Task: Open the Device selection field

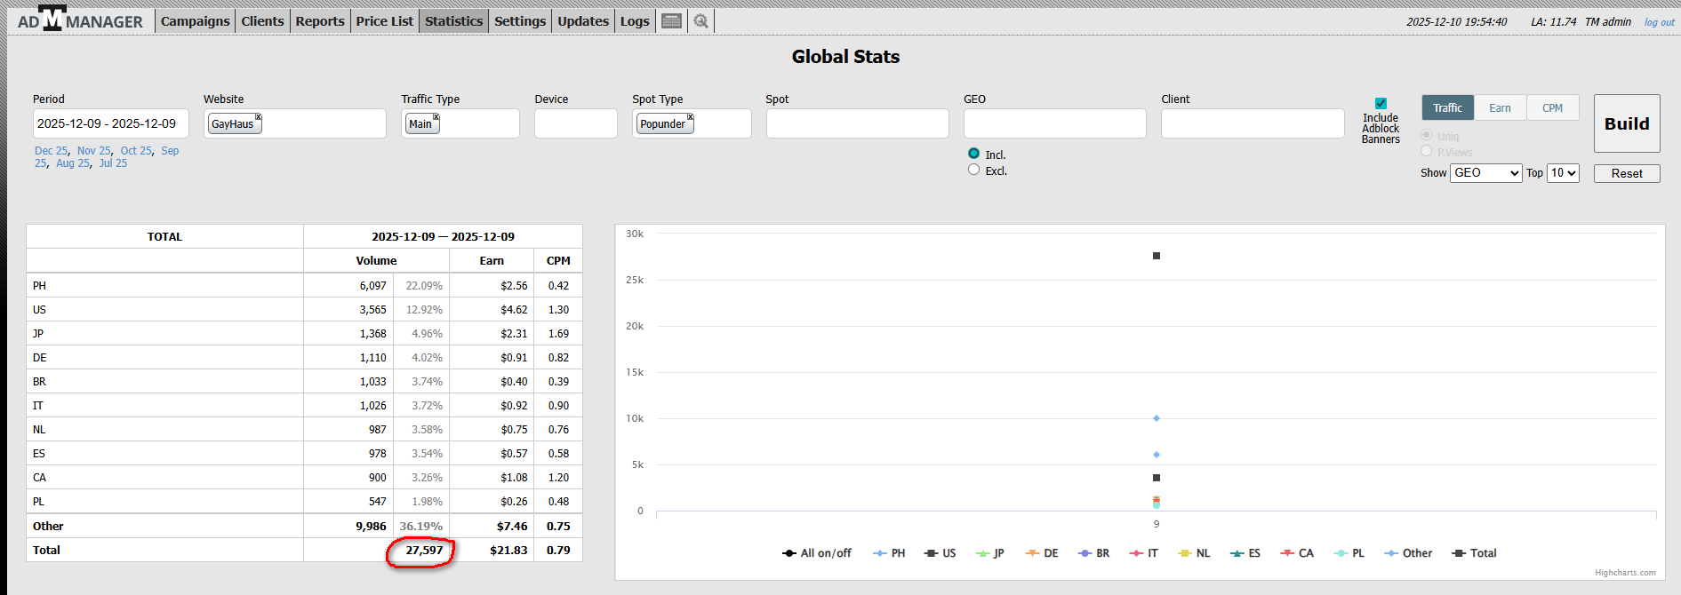Action: pyautogui.click(x=576, y=123)
